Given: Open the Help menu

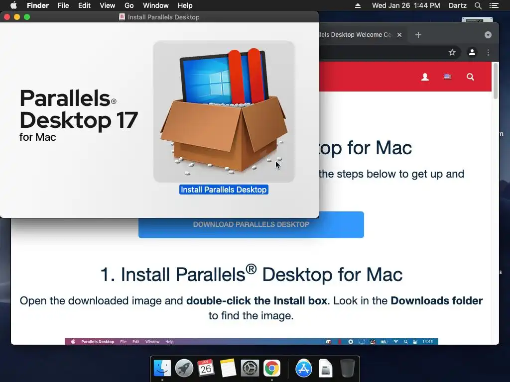Looking at the screenshot, I should coord(185,5).
